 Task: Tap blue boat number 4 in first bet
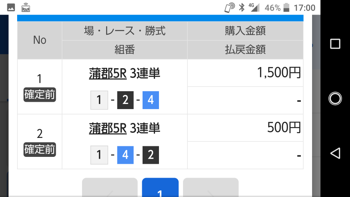151,100
